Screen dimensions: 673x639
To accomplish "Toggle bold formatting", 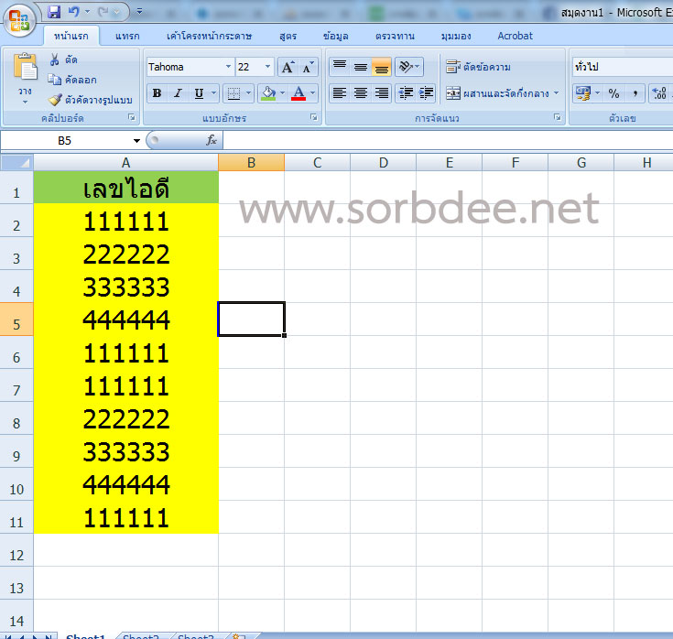I will [x=157, y=93].
